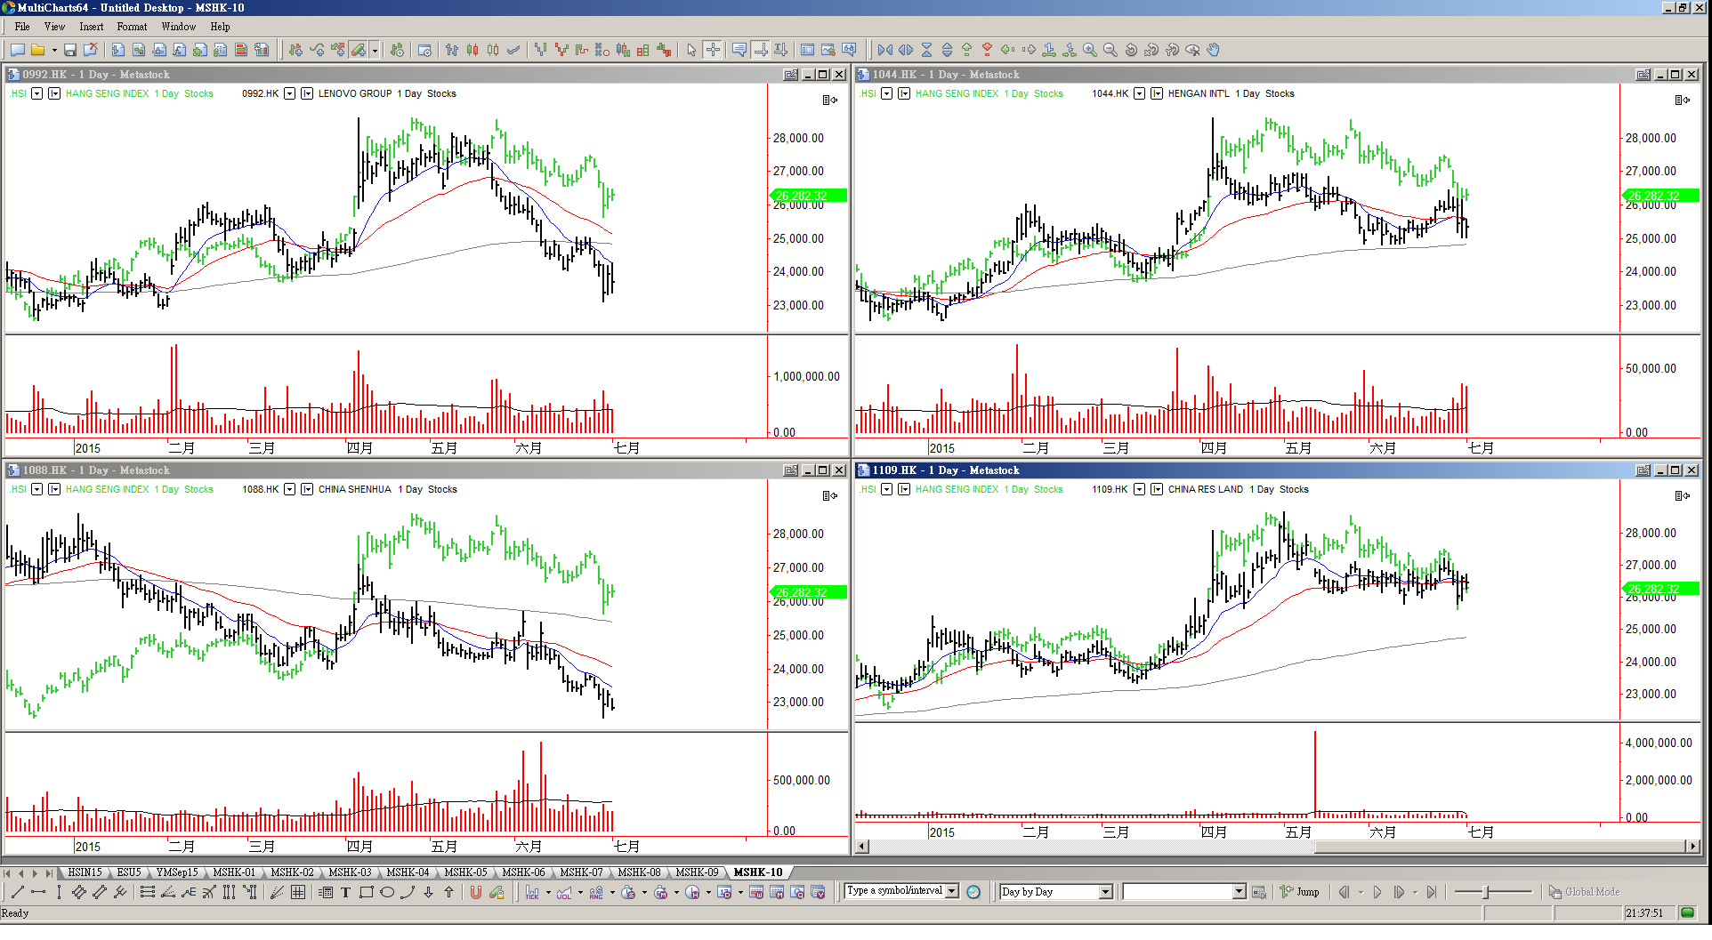Image resolution: width=1712 pixels, height=940 pixels.
Task: Click the zoom in magnifier icon
Action: (x=1089, y=51)
